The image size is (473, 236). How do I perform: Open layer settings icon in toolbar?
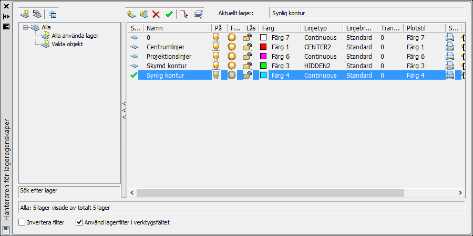coord(199,14)
